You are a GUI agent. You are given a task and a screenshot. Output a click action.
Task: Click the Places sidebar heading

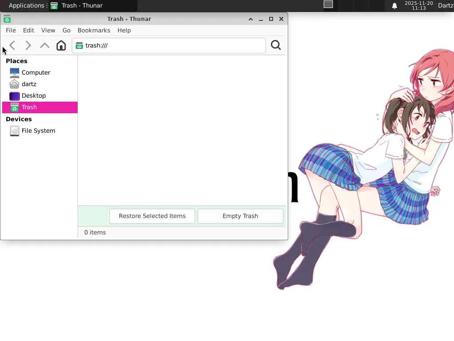point(16,61)
